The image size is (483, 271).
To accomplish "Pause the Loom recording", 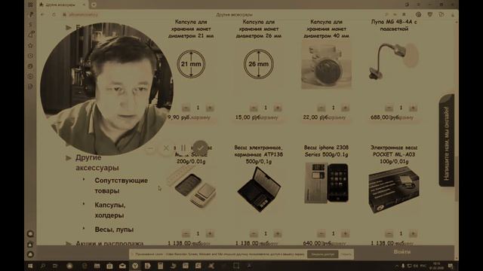I will click(x=183, y=148).
